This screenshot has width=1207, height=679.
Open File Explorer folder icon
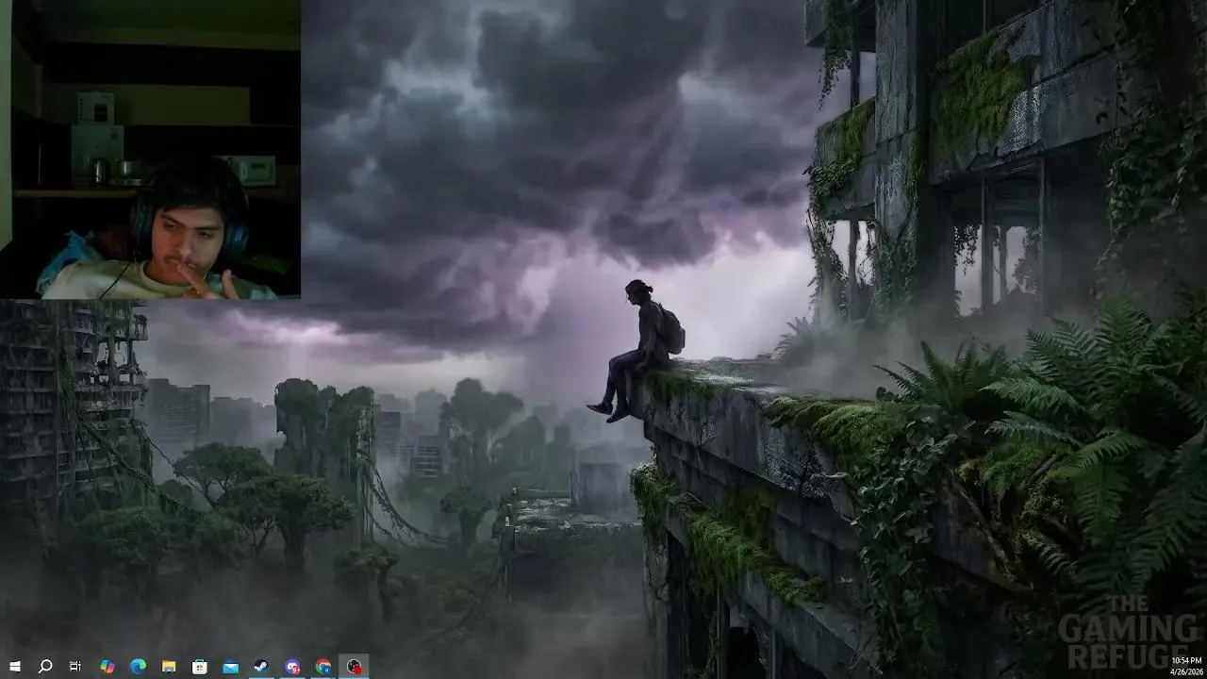point(169,667)
